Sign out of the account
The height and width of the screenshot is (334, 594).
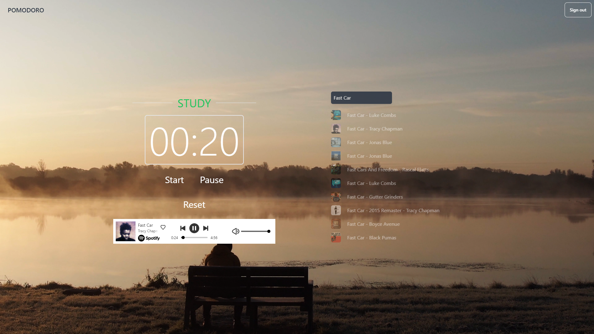578,10
